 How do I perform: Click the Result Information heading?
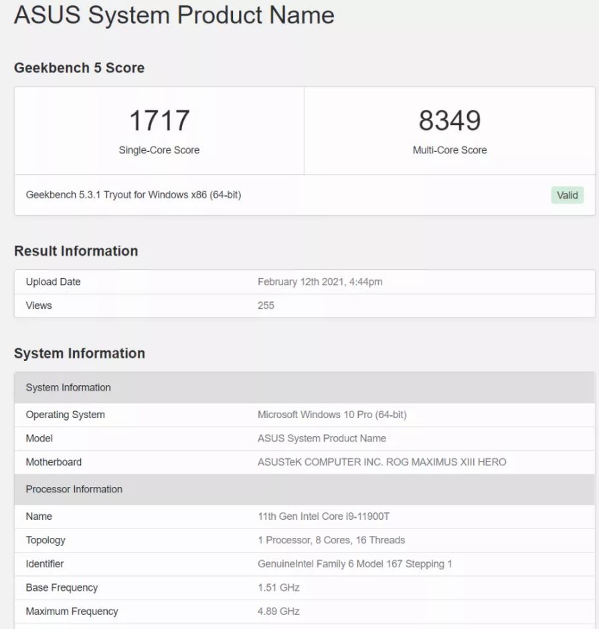click(76, 251)
